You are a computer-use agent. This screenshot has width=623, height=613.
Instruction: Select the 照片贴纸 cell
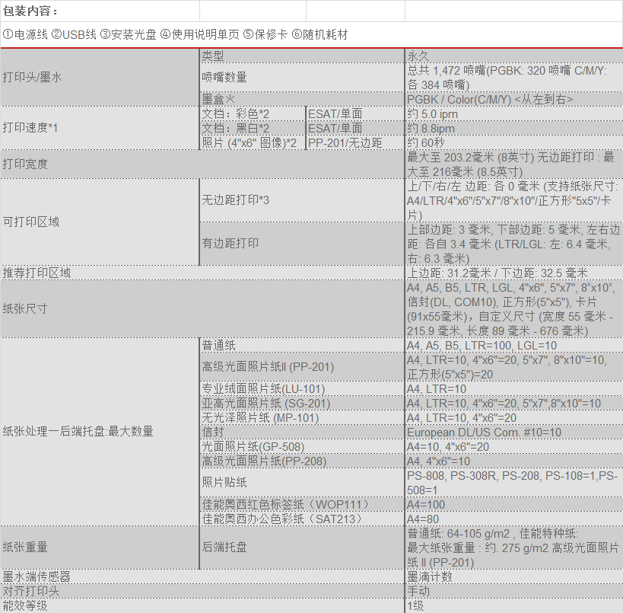[x=224, y=483]
